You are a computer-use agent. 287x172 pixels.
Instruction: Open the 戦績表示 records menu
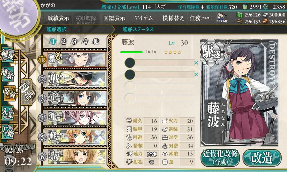[x=58, y=18]
